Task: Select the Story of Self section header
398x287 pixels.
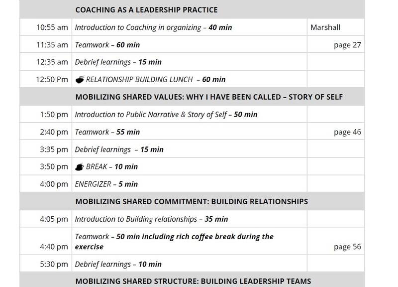Action: click(209, 97)
